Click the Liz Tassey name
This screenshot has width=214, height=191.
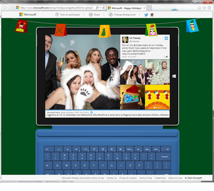[x=135, y=38]
